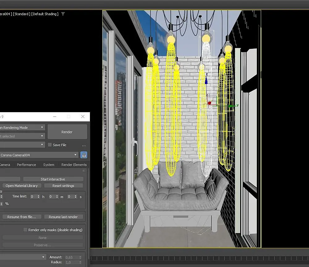
Task: Click the viewport filter funnel icon
Action: 63,14
